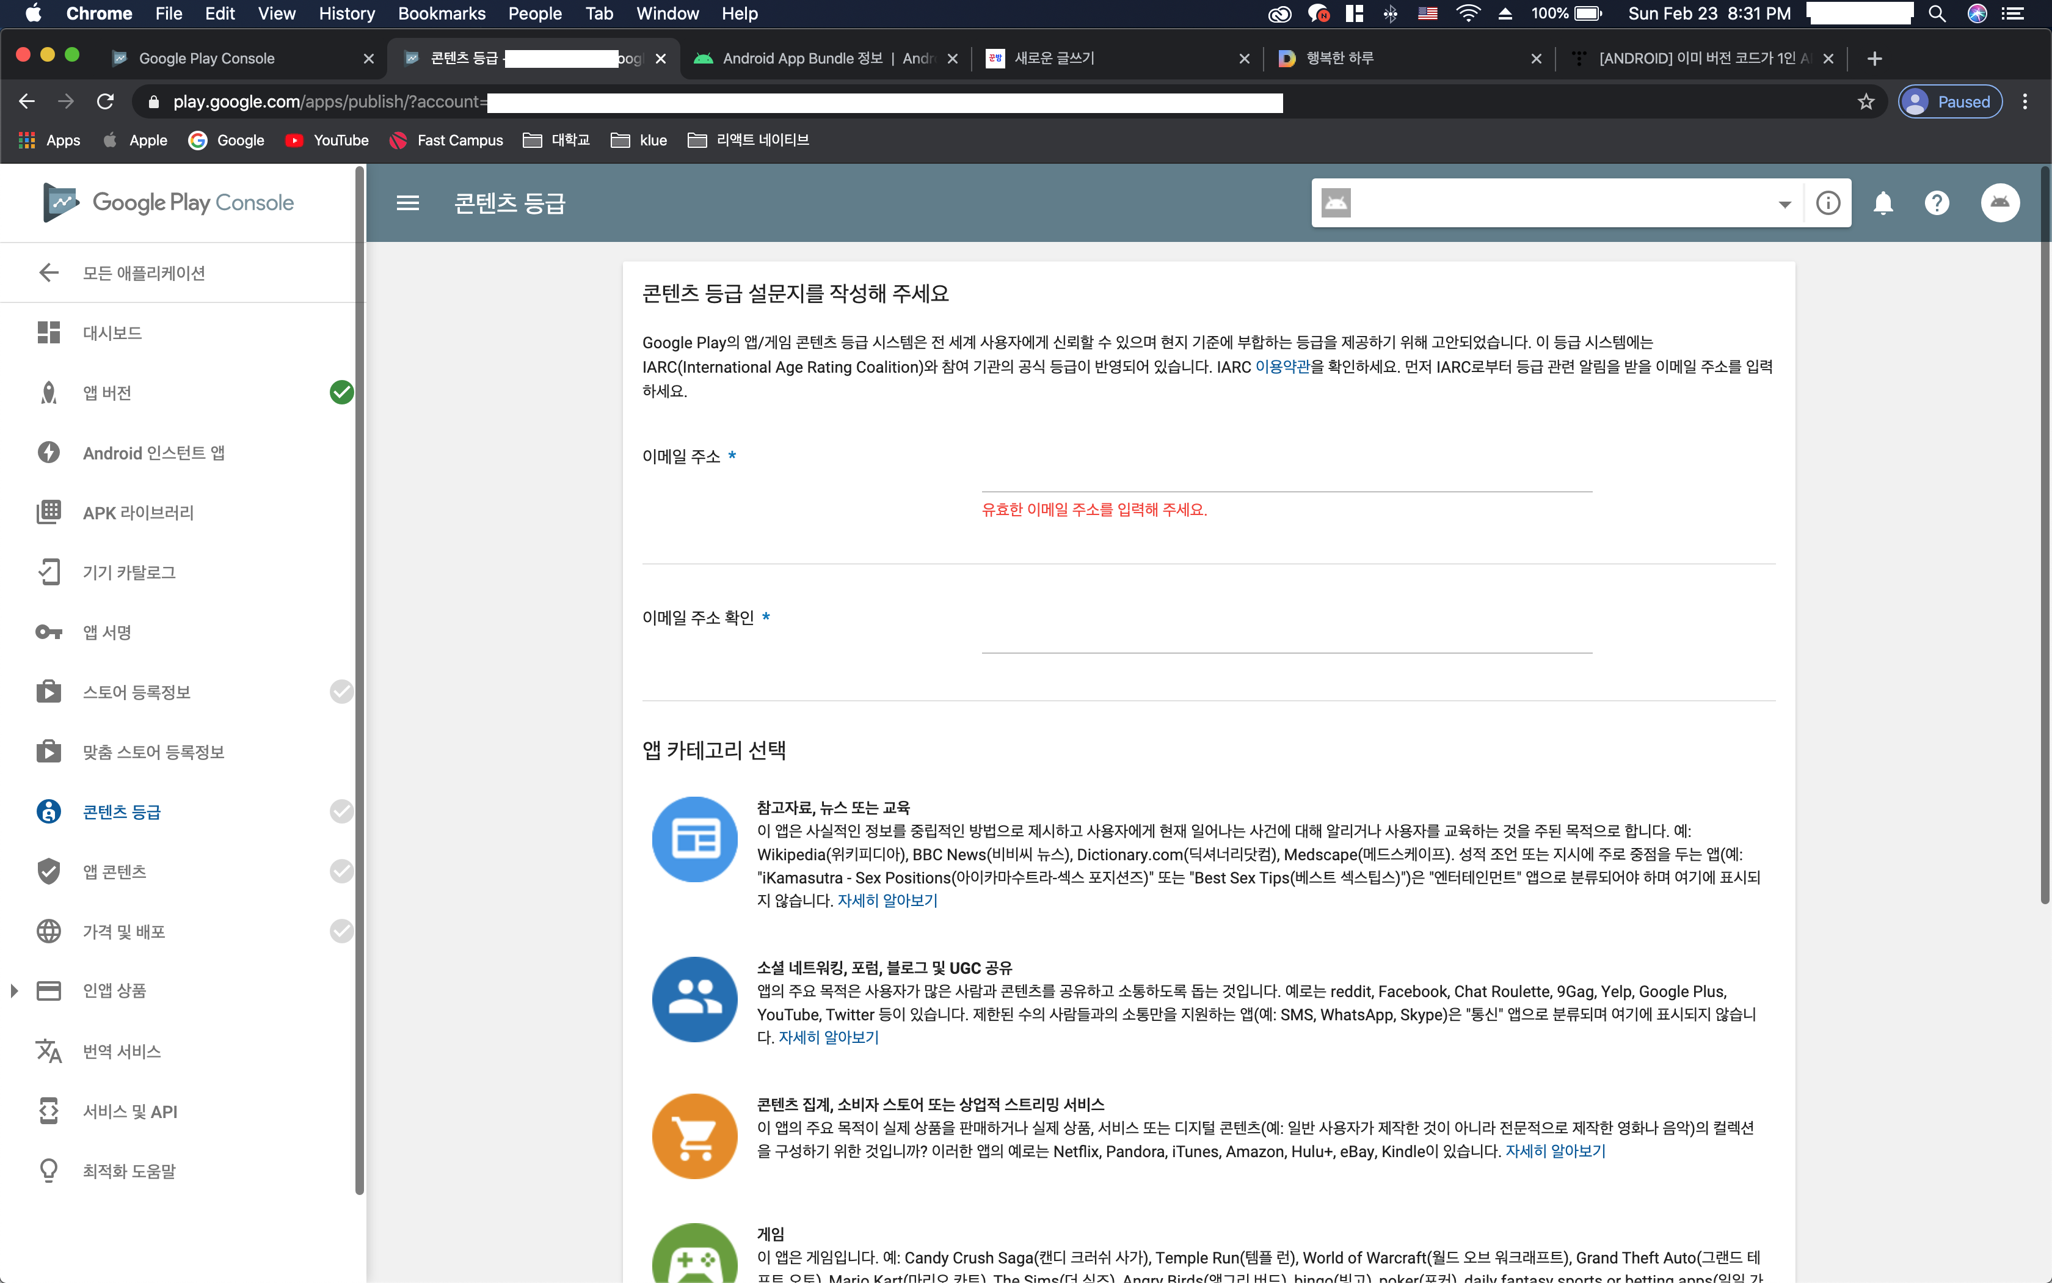Screen dimensions: 2052x1283
Task: Select the 참고자료, 뉴스 또는 교육 category icon
Action: [694, 839]
